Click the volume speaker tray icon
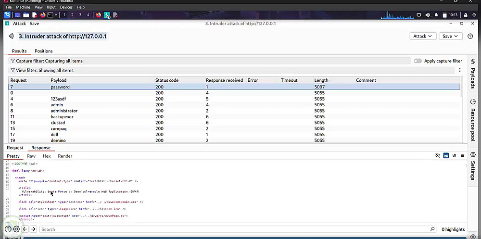The width and height of the screenshot is (481, 239). tap(428, 15)
